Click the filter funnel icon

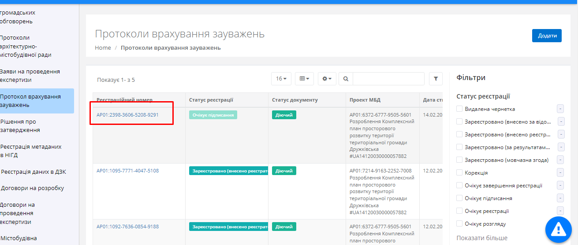tap(436, 79)
